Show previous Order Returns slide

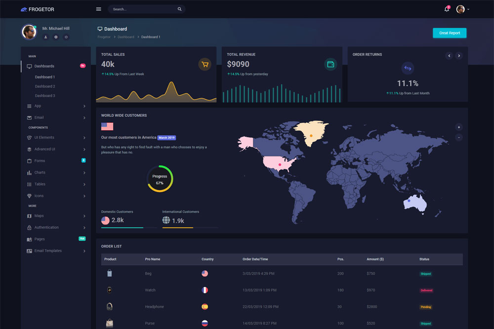449,56
